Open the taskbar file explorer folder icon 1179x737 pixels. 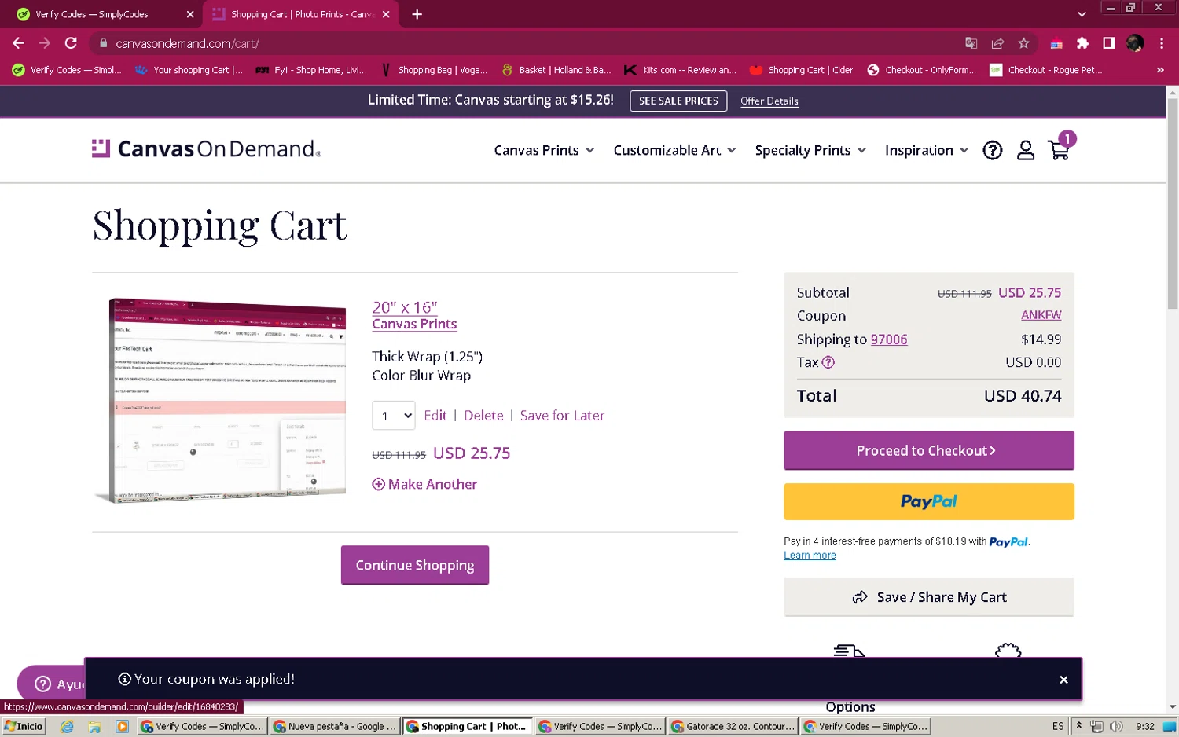tap(94, 726)
